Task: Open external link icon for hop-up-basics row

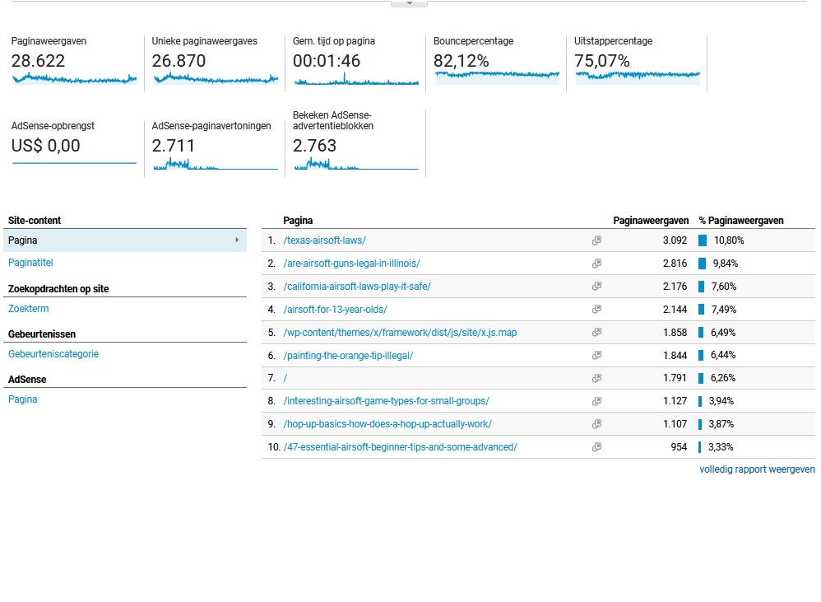Action: point(596,424)
